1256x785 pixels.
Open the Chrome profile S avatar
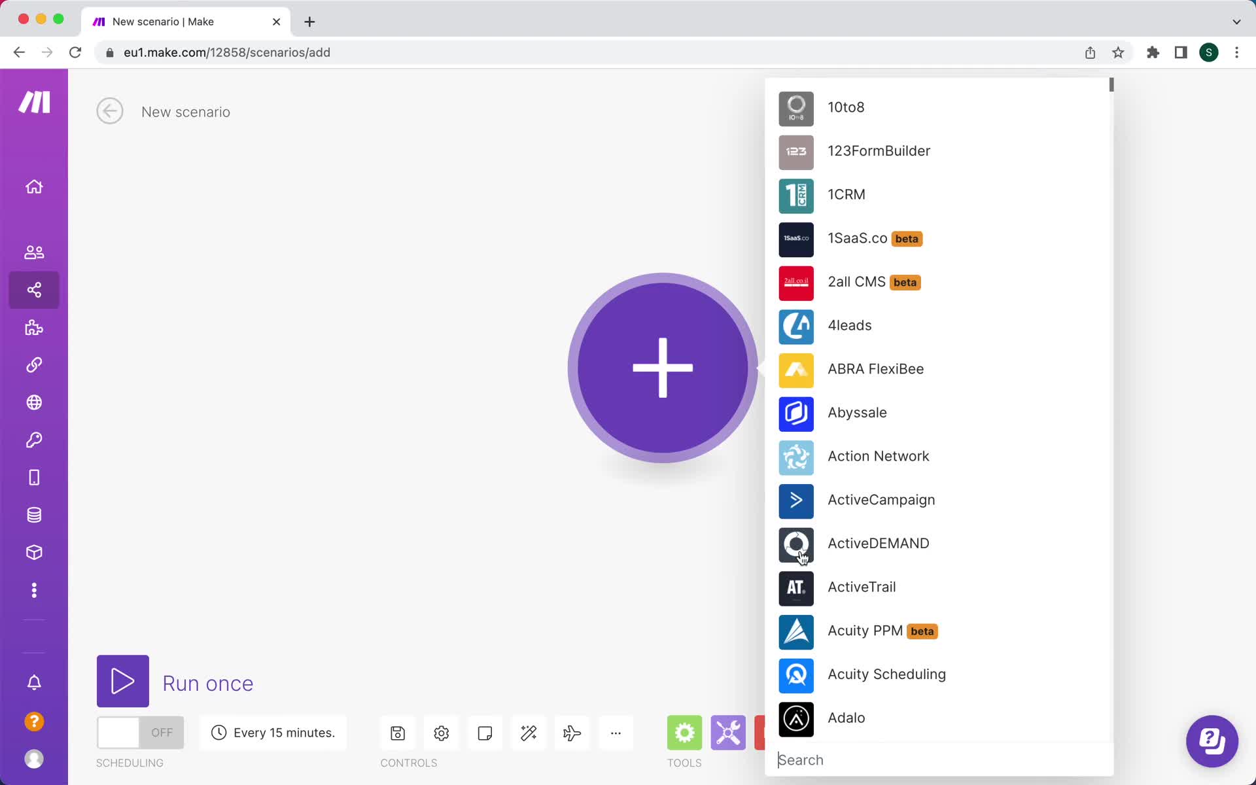tap(1208, 52)
